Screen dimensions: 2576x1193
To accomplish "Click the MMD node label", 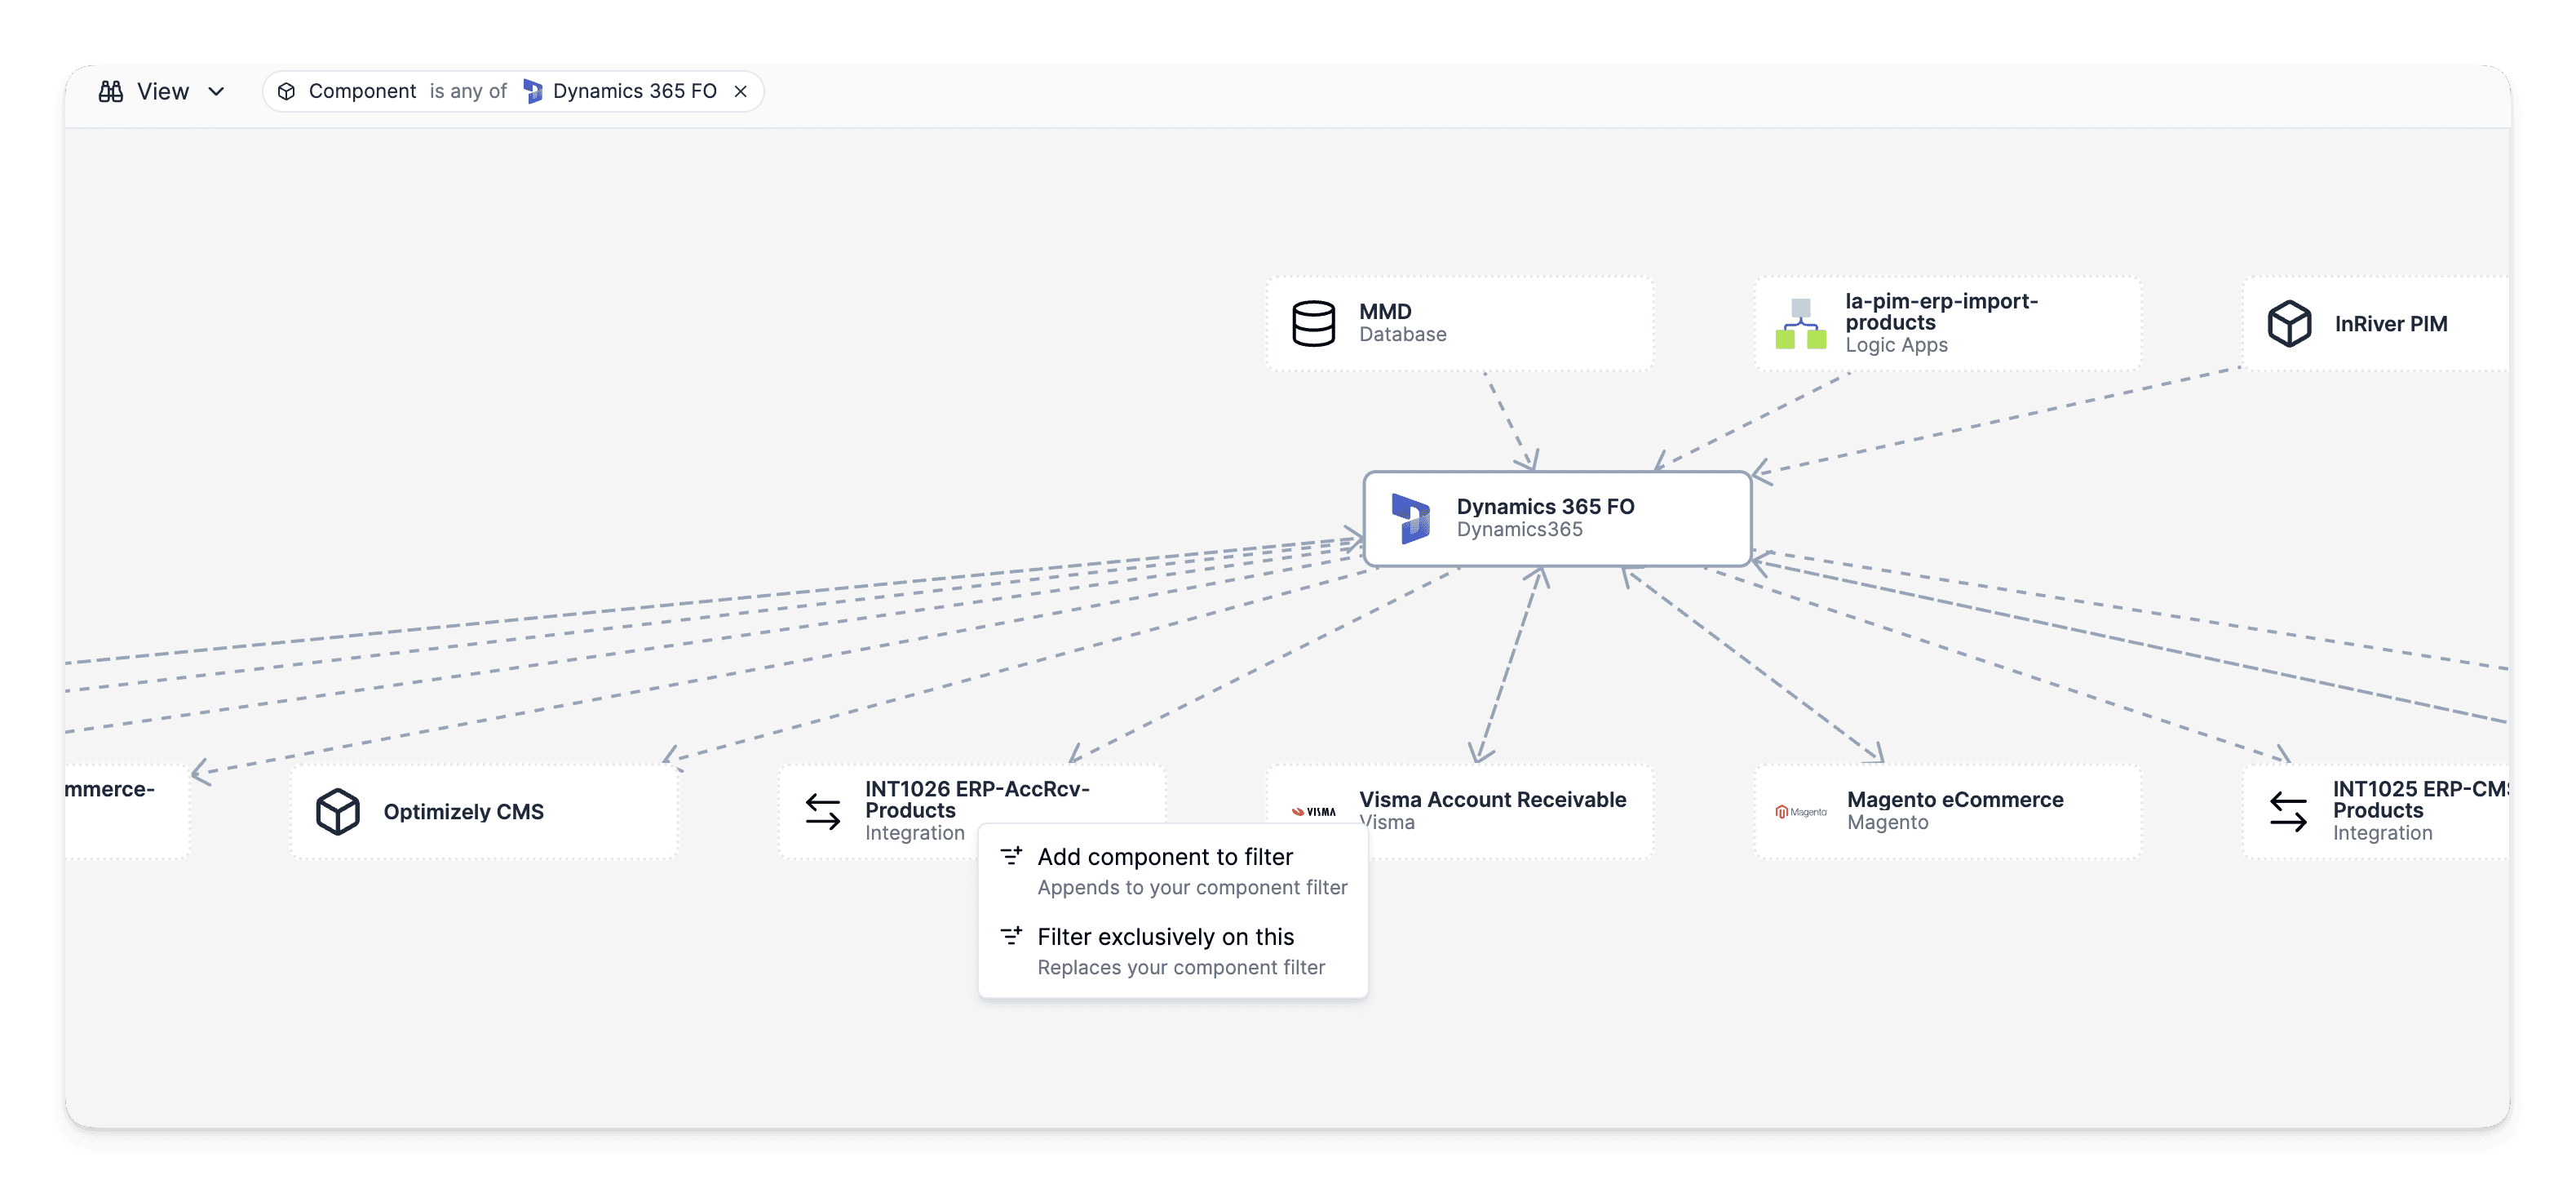I will 1385,311.
